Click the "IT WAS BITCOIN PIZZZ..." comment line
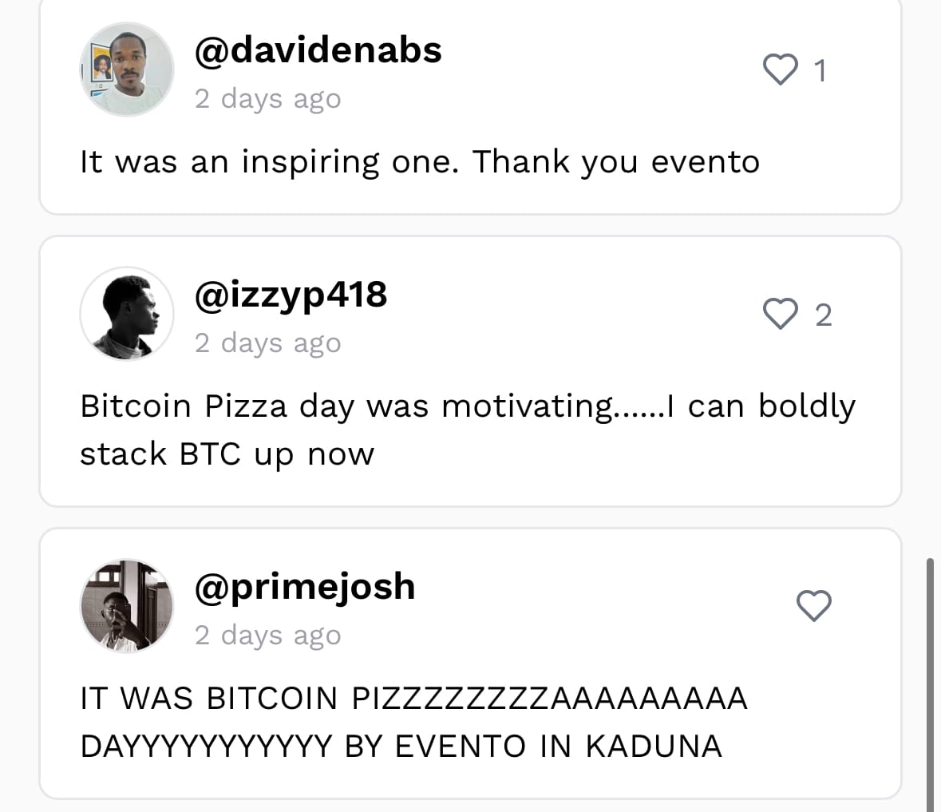The height and width of the screenshot is (812, 941). [413, 699]
